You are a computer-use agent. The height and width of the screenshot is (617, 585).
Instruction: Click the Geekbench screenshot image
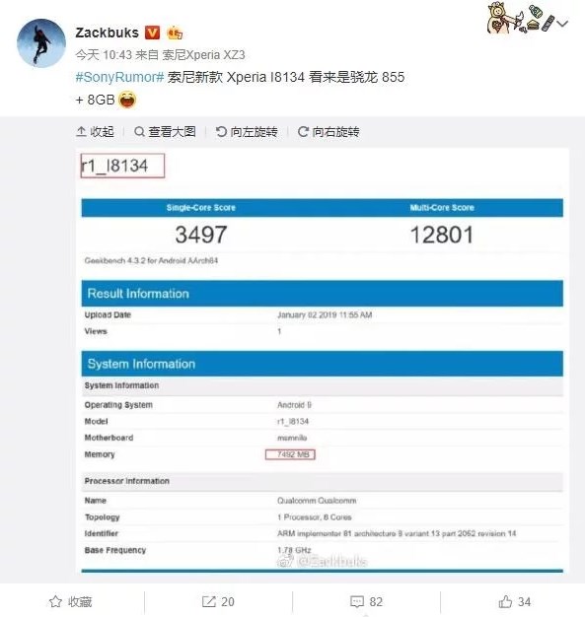click(x=323, y=361)
